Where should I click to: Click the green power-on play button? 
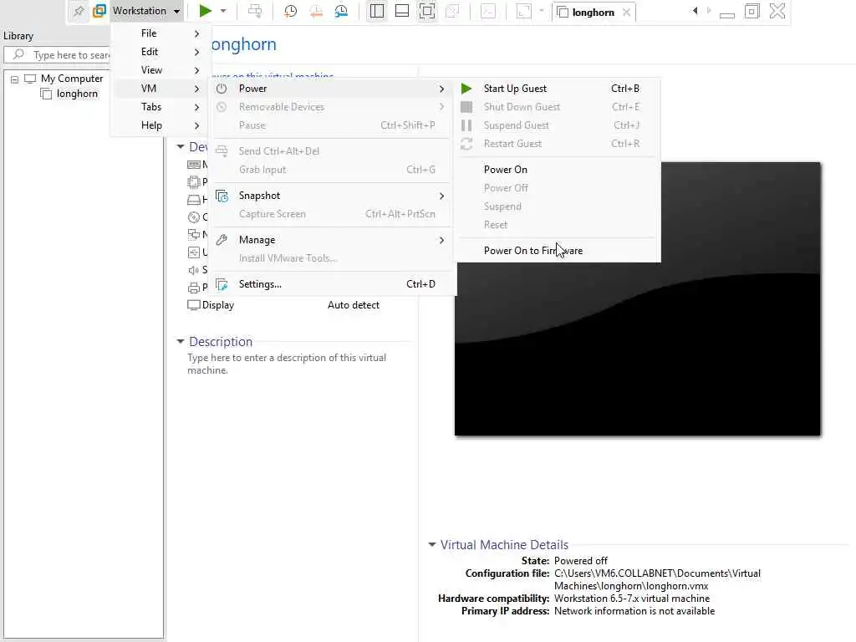[205, 11]
